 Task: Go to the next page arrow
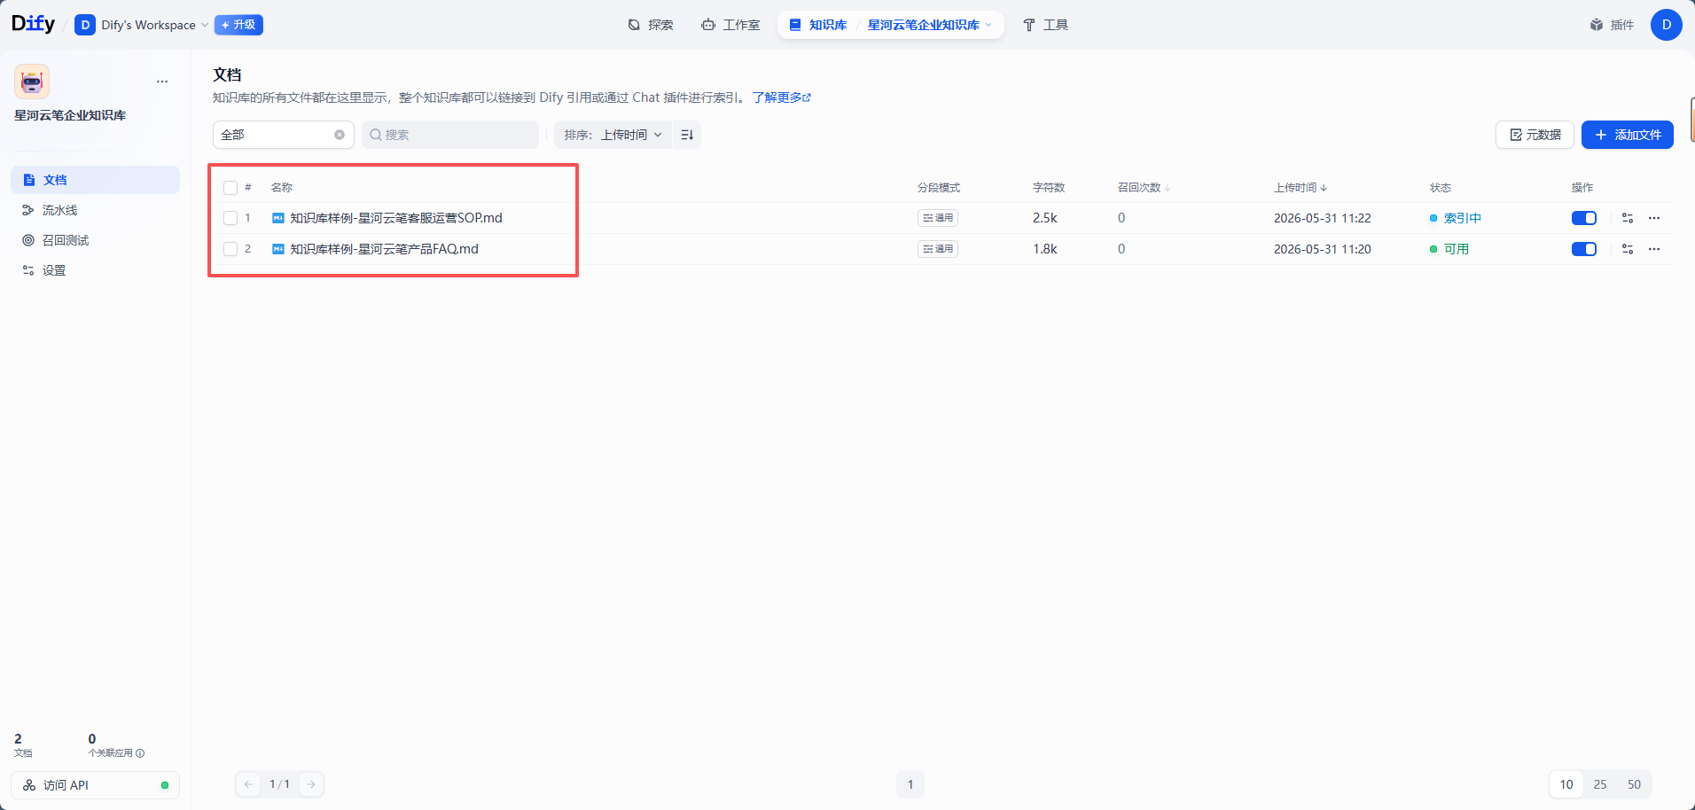pyautogui.click(x=311, y=784)
